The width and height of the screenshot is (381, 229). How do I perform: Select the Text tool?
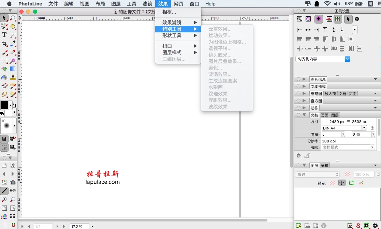point(4,35)
